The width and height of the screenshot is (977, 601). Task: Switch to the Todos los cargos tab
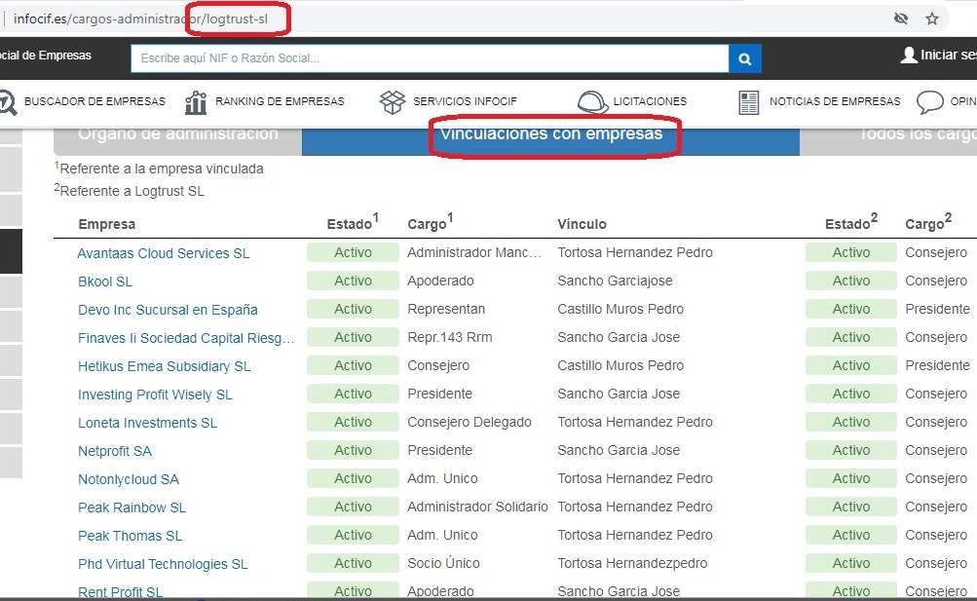click(x=888, y=140)
